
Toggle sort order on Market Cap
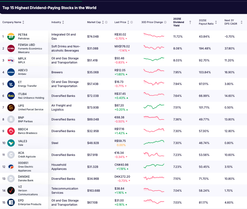103,22
